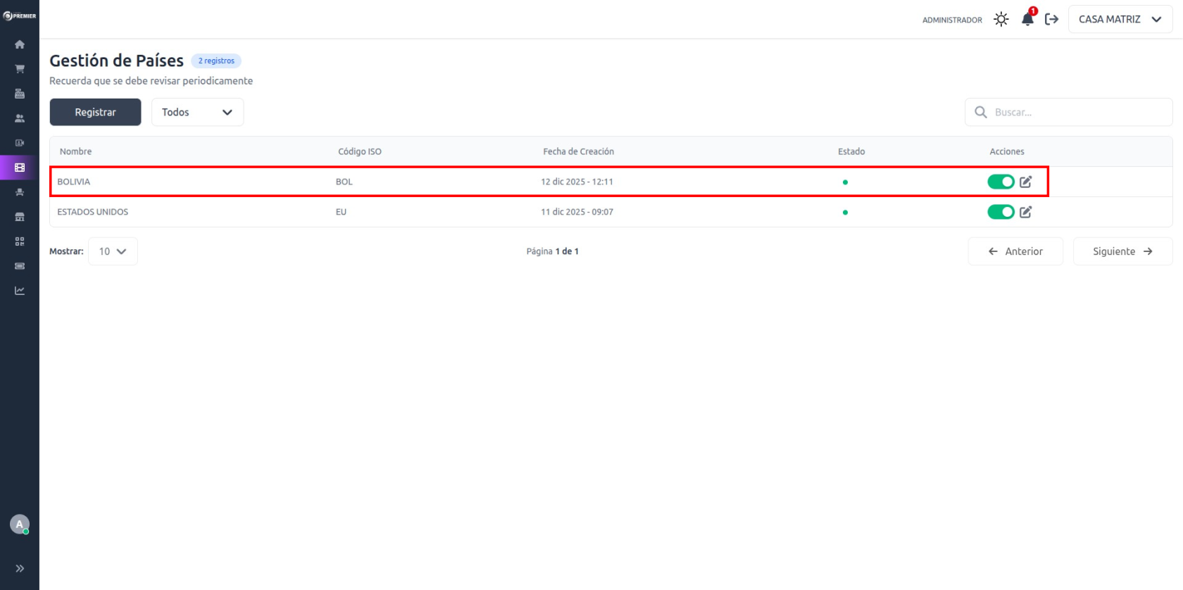The height and width of the screenshot is (590, 1183).
Task: Expand the sidebar with double chevron
Action: point(20,568)
